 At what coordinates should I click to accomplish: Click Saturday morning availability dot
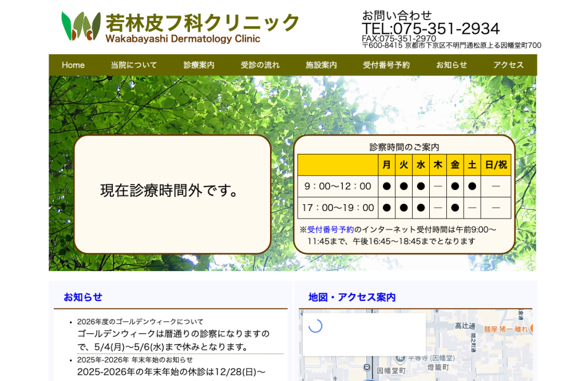point(472,186)
